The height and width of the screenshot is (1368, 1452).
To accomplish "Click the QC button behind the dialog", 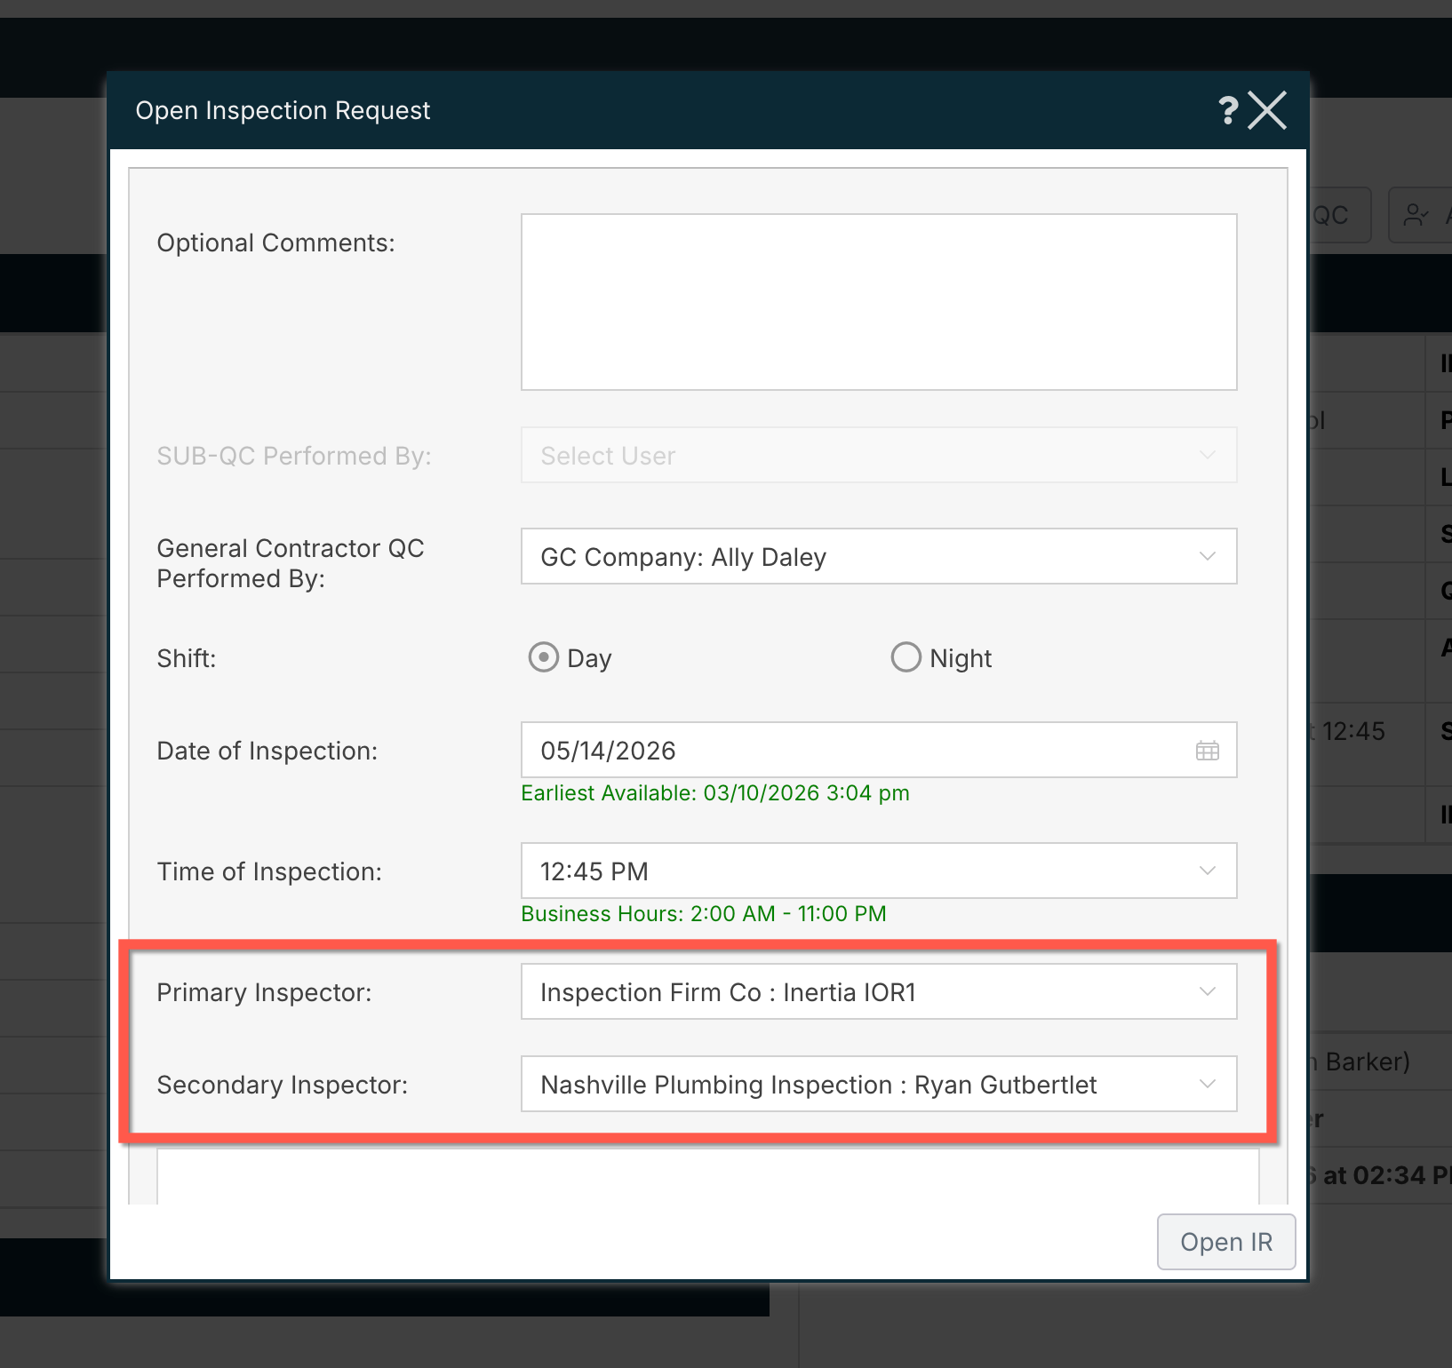I will pos(1336,215).
